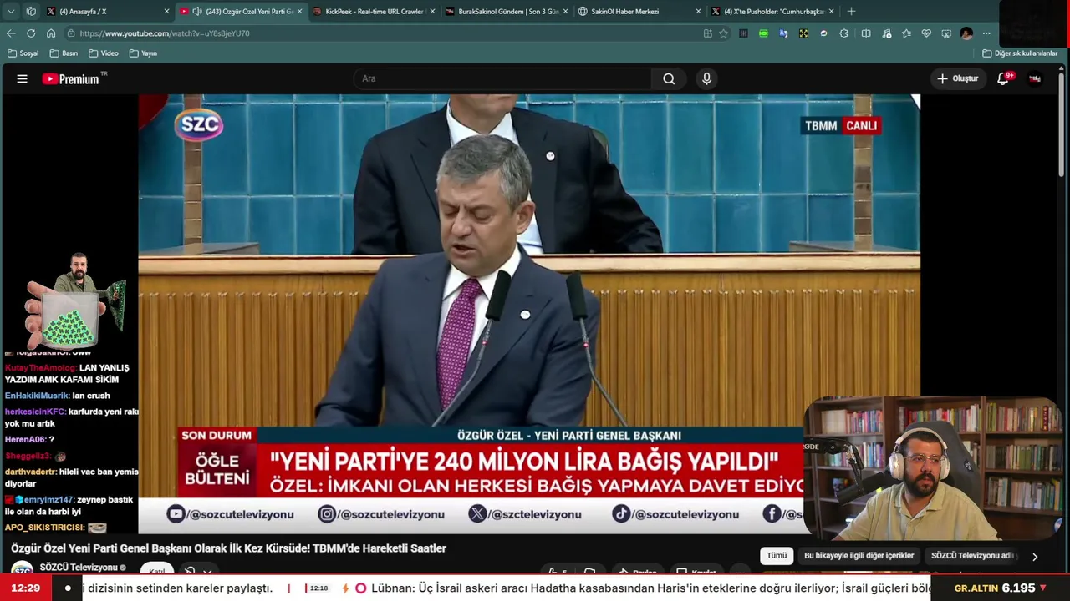Add this page to favorites star
This screenshot has height=601, width=1070.
723,33
